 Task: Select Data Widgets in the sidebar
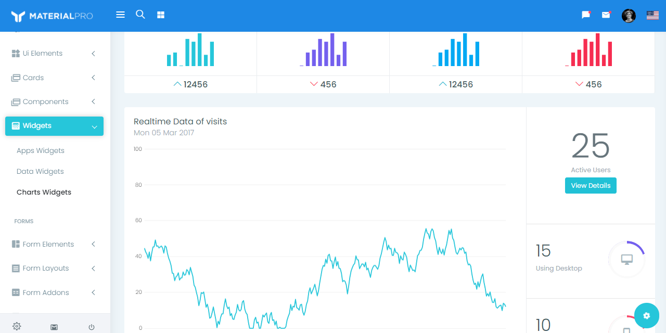(40, 171)
